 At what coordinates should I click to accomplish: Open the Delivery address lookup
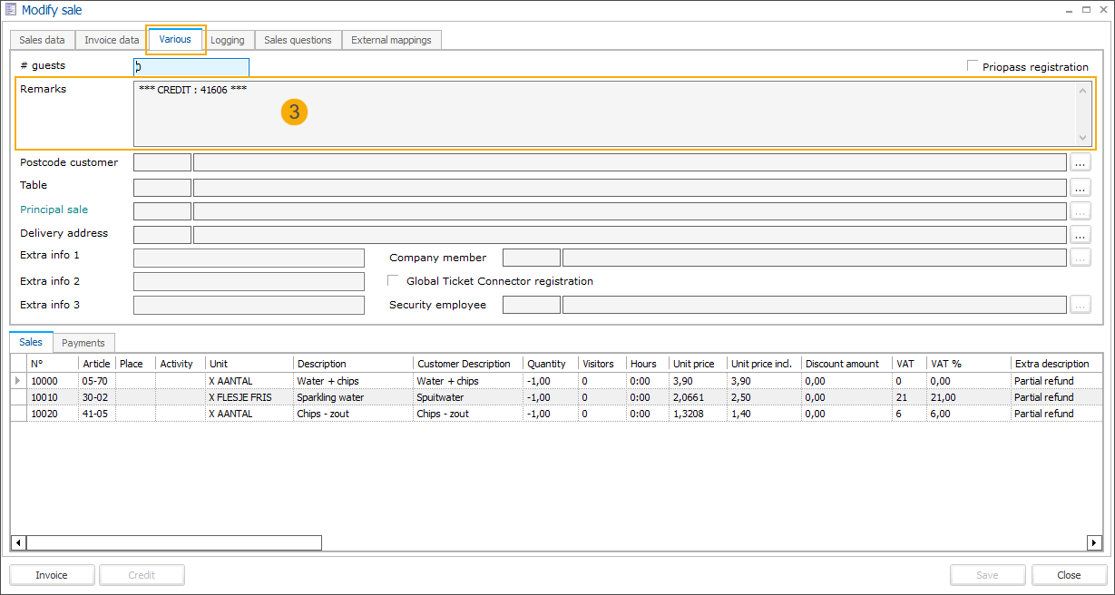pyautogui.click(x=1081, y=233)
